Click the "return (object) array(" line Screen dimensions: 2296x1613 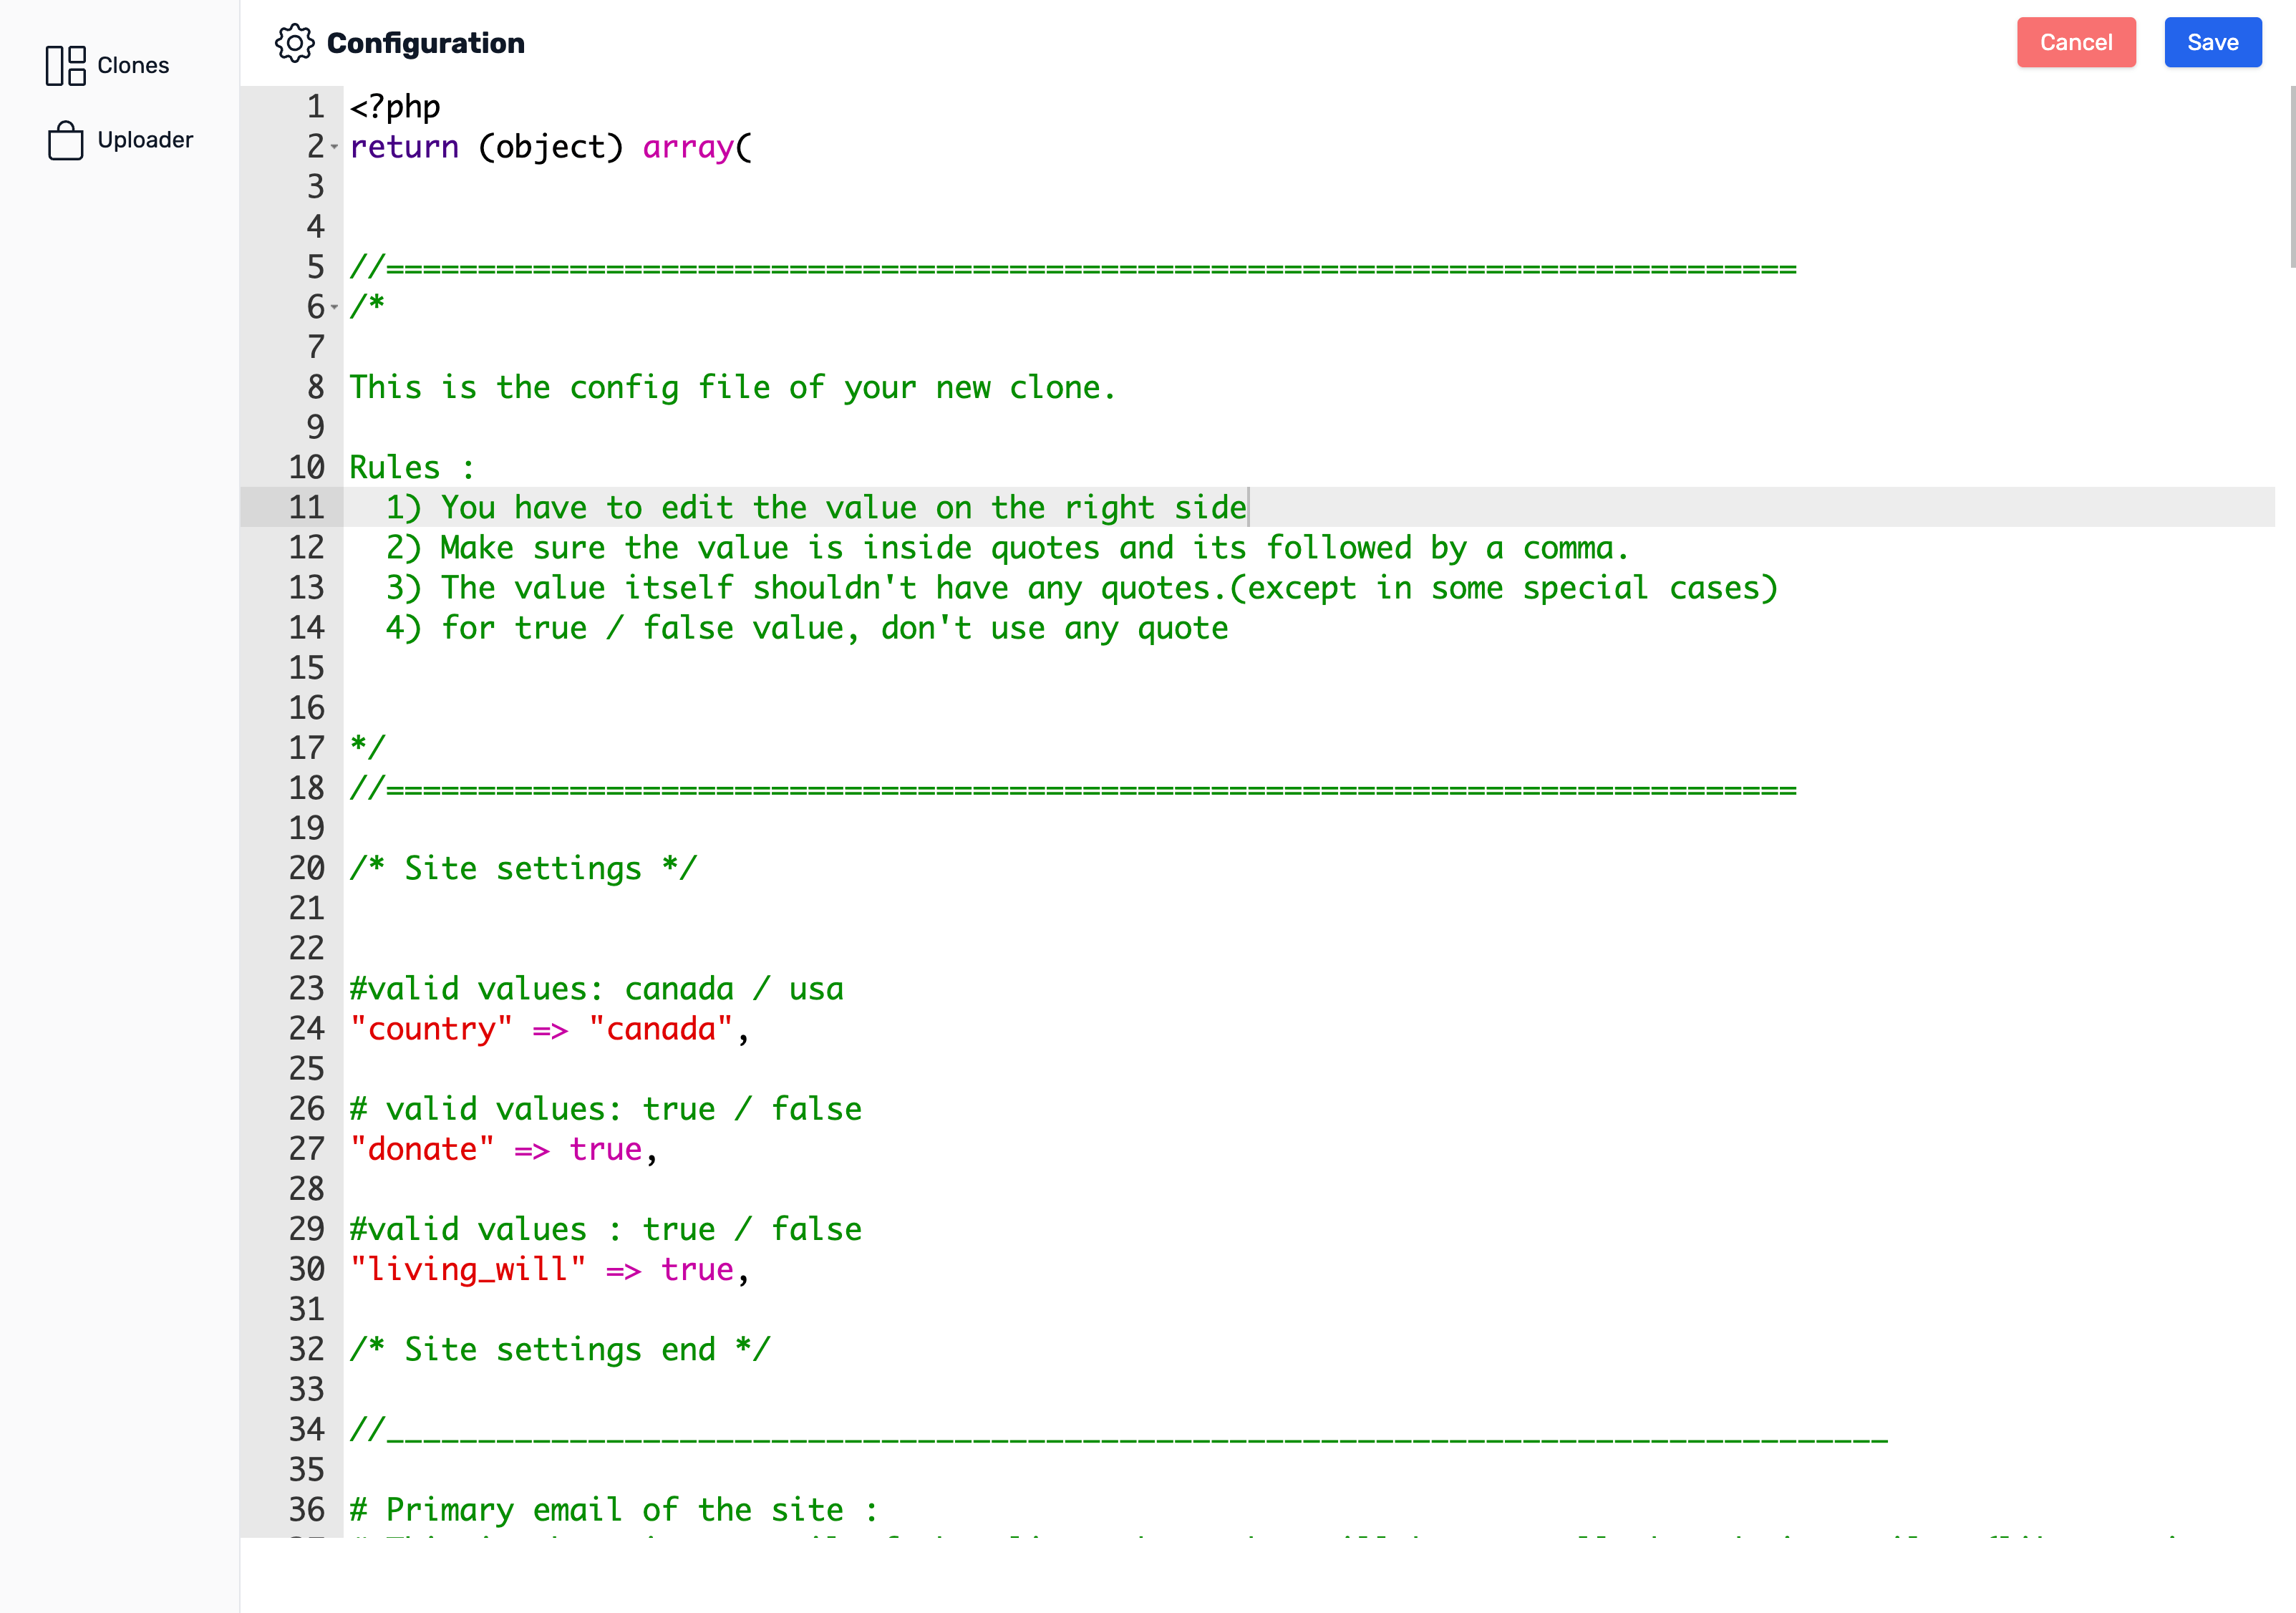(x=551, y=147)
